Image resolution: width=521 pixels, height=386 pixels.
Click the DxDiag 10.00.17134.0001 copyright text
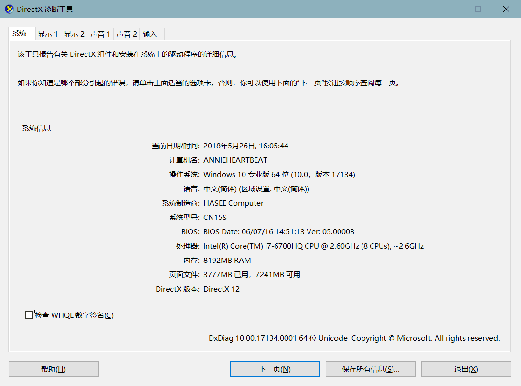[x=354, y=338]
